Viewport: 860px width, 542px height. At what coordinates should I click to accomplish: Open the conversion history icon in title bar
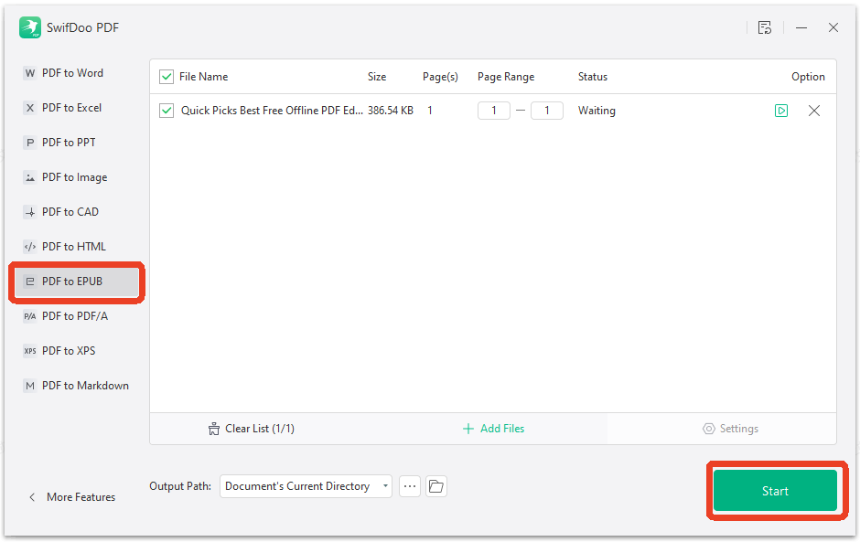tap(765, 27)
